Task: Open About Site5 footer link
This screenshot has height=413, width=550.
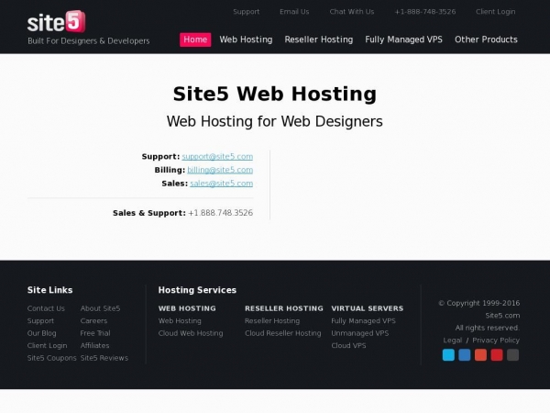Action: pyautogui.click(x=100, y=308)
